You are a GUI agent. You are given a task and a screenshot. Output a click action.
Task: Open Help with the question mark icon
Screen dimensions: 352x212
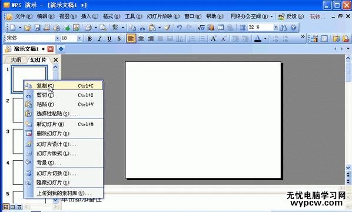pyautogui.click(x=293, y=28)
